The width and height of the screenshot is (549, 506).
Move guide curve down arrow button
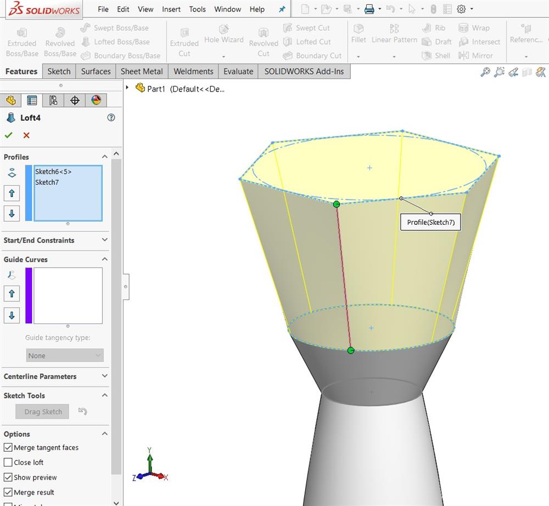point(12,315)
